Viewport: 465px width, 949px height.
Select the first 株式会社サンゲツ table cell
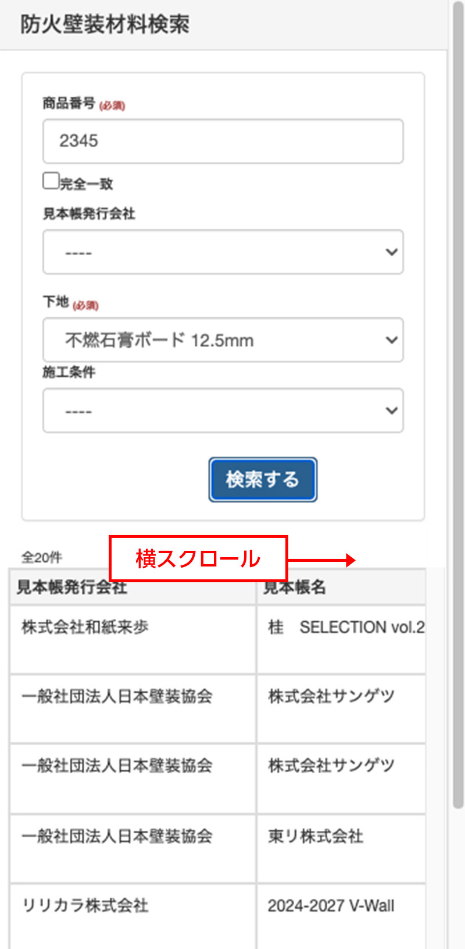pyautogui.click(x=331, y=696)
